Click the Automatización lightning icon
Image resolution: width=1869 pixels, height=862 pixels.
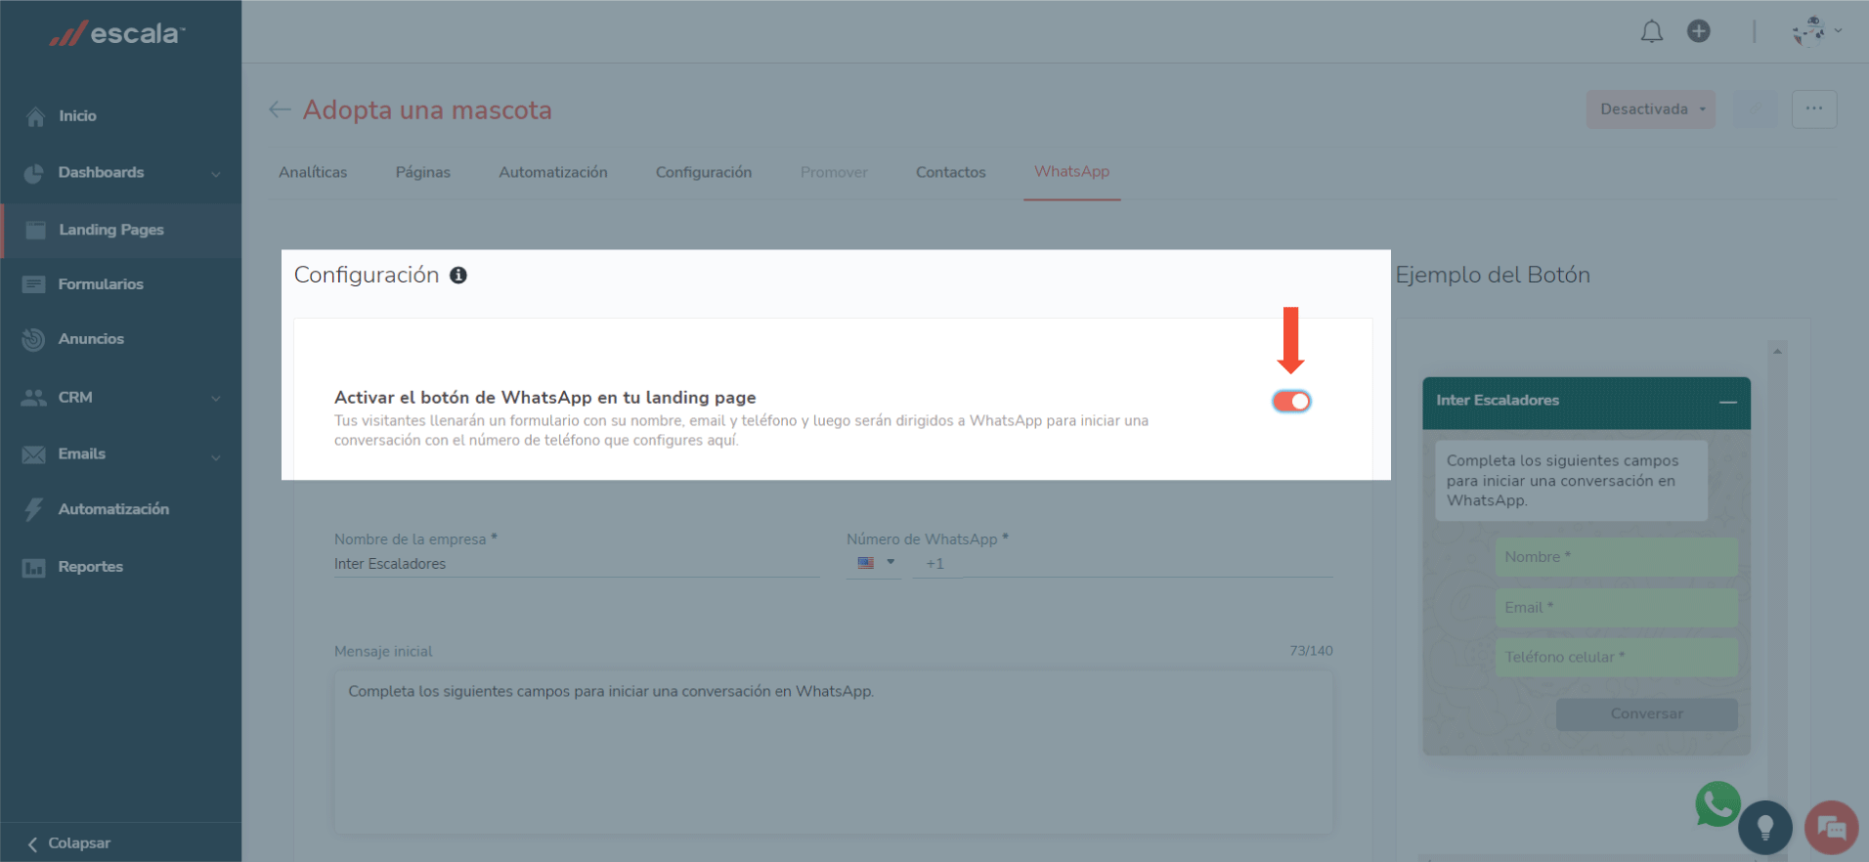34,509
